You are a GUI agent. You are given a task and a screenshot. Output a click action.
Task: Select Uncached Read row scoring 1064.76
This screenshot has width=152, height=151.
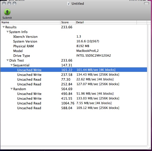74,103
